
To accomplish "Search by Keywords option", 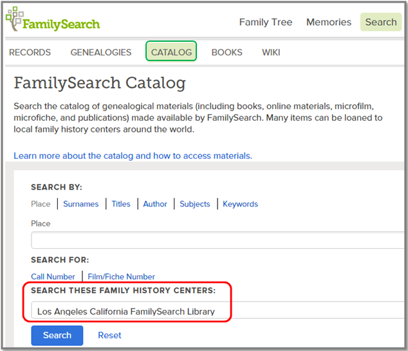I will click(x=240, y=204).
